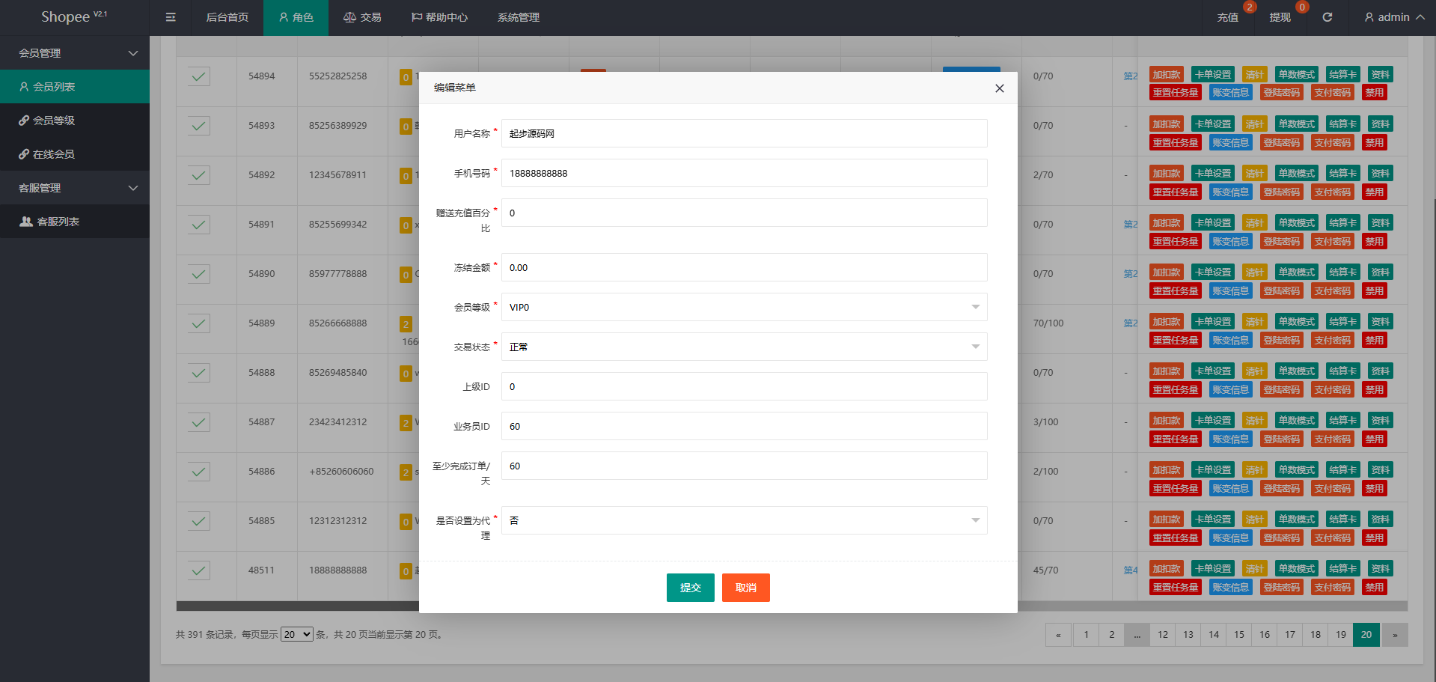Click 卡单设置 for row 54893
Viewport: 1436px width, 682px height.
1212,124
